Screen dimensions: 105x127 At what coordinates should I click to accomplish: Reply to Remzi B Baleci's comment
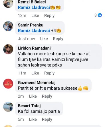[x=49, y=15]
